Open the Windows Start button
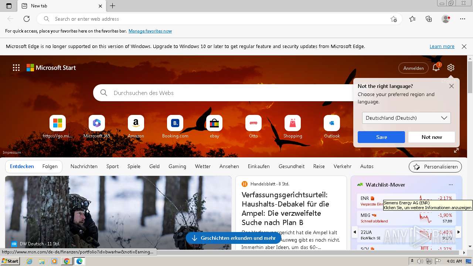This screenshot has width=473, height=266. (10, 261)
